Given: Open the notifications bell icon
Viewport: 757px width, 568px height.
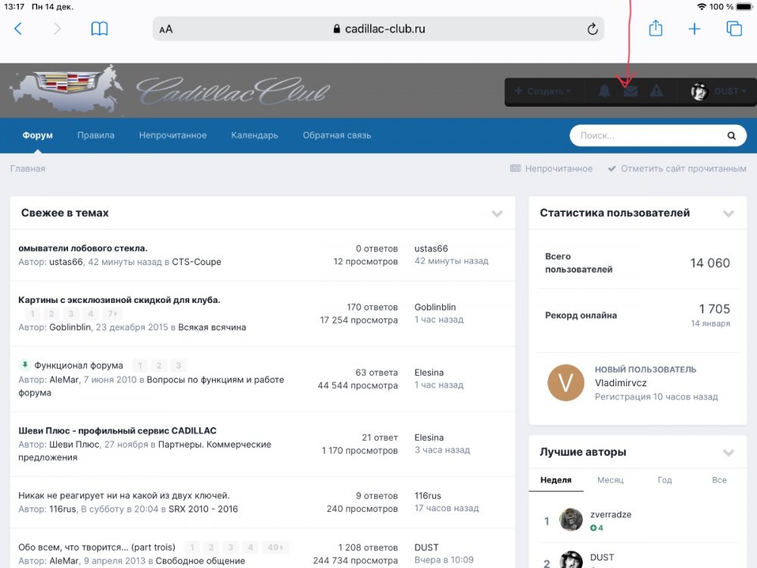Looking at the screenshot, I should [x=604, y=92].
